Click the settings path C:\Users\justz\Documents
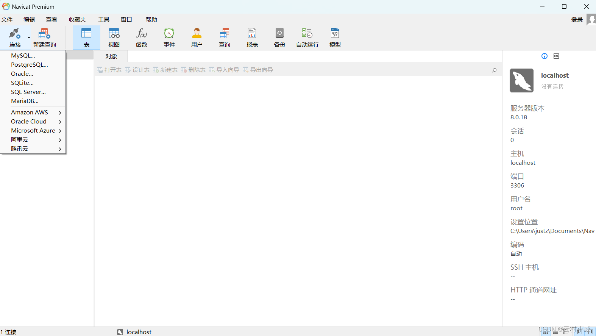 pos(552,231)
